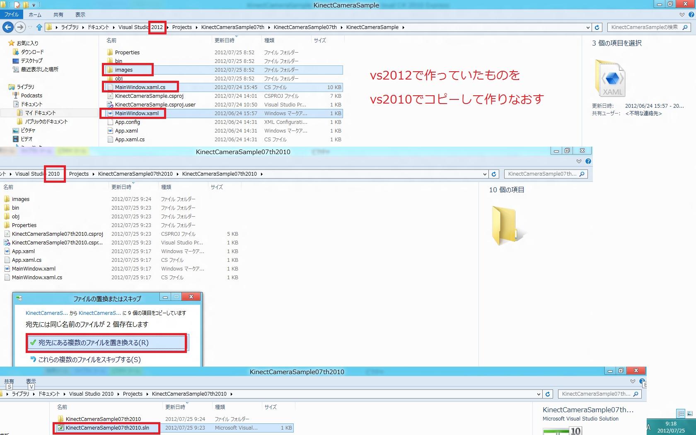This screenshot has height=435, width=696.
Task: Click the search magnifier in middle window
Action: click(x=582, y=174)
